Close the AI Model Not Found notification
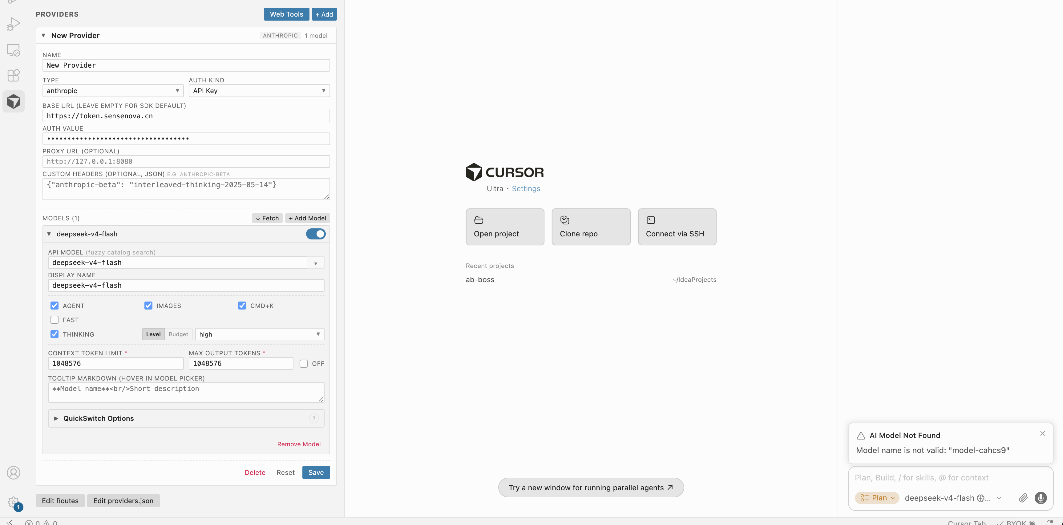The image size is (1063, 525). [x=1042, y=433]
